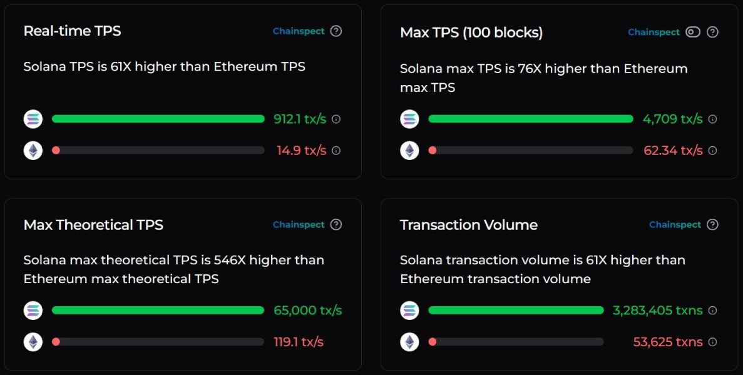Toggle the switch in Max TPS card
The height and width of the screenshot is (375, 743).
pos(692,32)
